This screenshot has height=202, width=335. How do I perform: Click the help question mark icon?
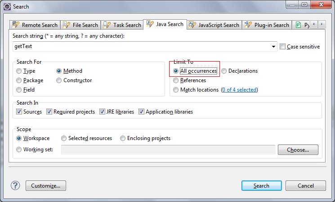[16, 185]
